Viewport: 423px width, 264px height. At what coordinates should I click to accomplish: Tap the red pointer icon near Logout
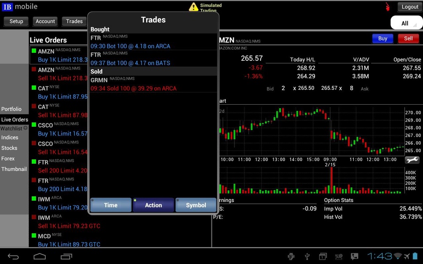pyautogui.click(x=387, y=7)
